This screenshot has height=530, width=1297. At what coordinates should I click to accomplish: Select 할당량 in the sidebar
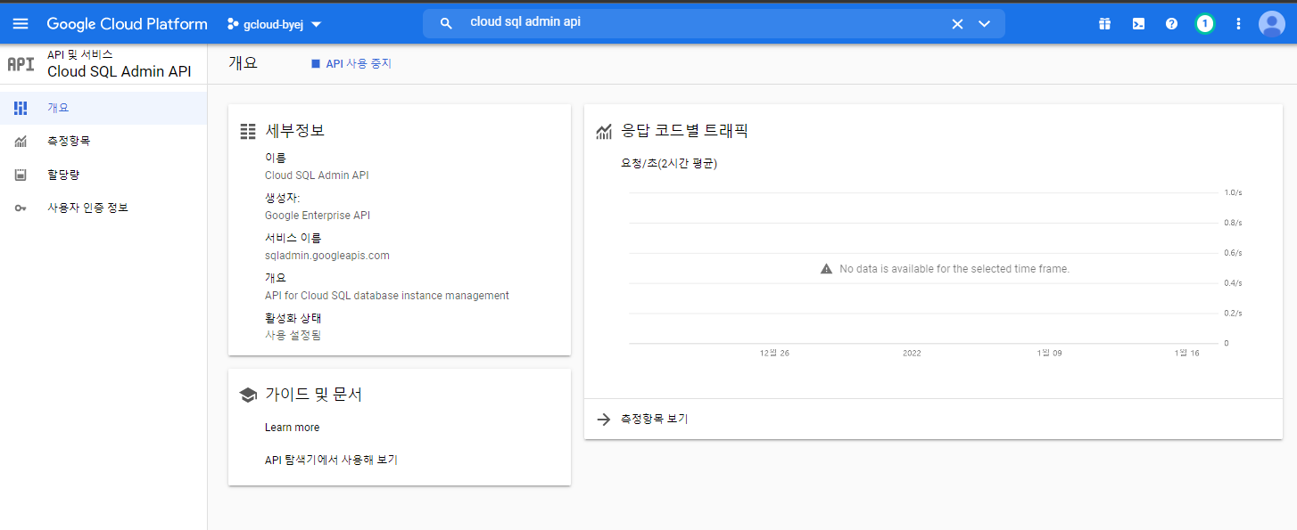[103, 175]
